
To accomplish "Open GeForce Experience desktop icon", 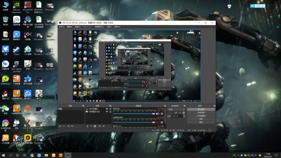I will (17, 7).
